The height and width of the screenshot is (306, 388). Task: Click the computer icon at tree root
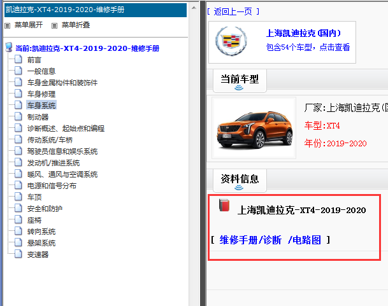click(x=9, y=48)
